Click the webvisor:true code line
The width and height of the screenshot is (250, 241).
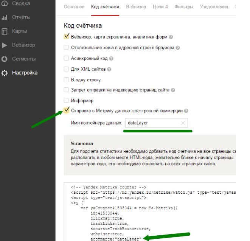click(107, 234)
